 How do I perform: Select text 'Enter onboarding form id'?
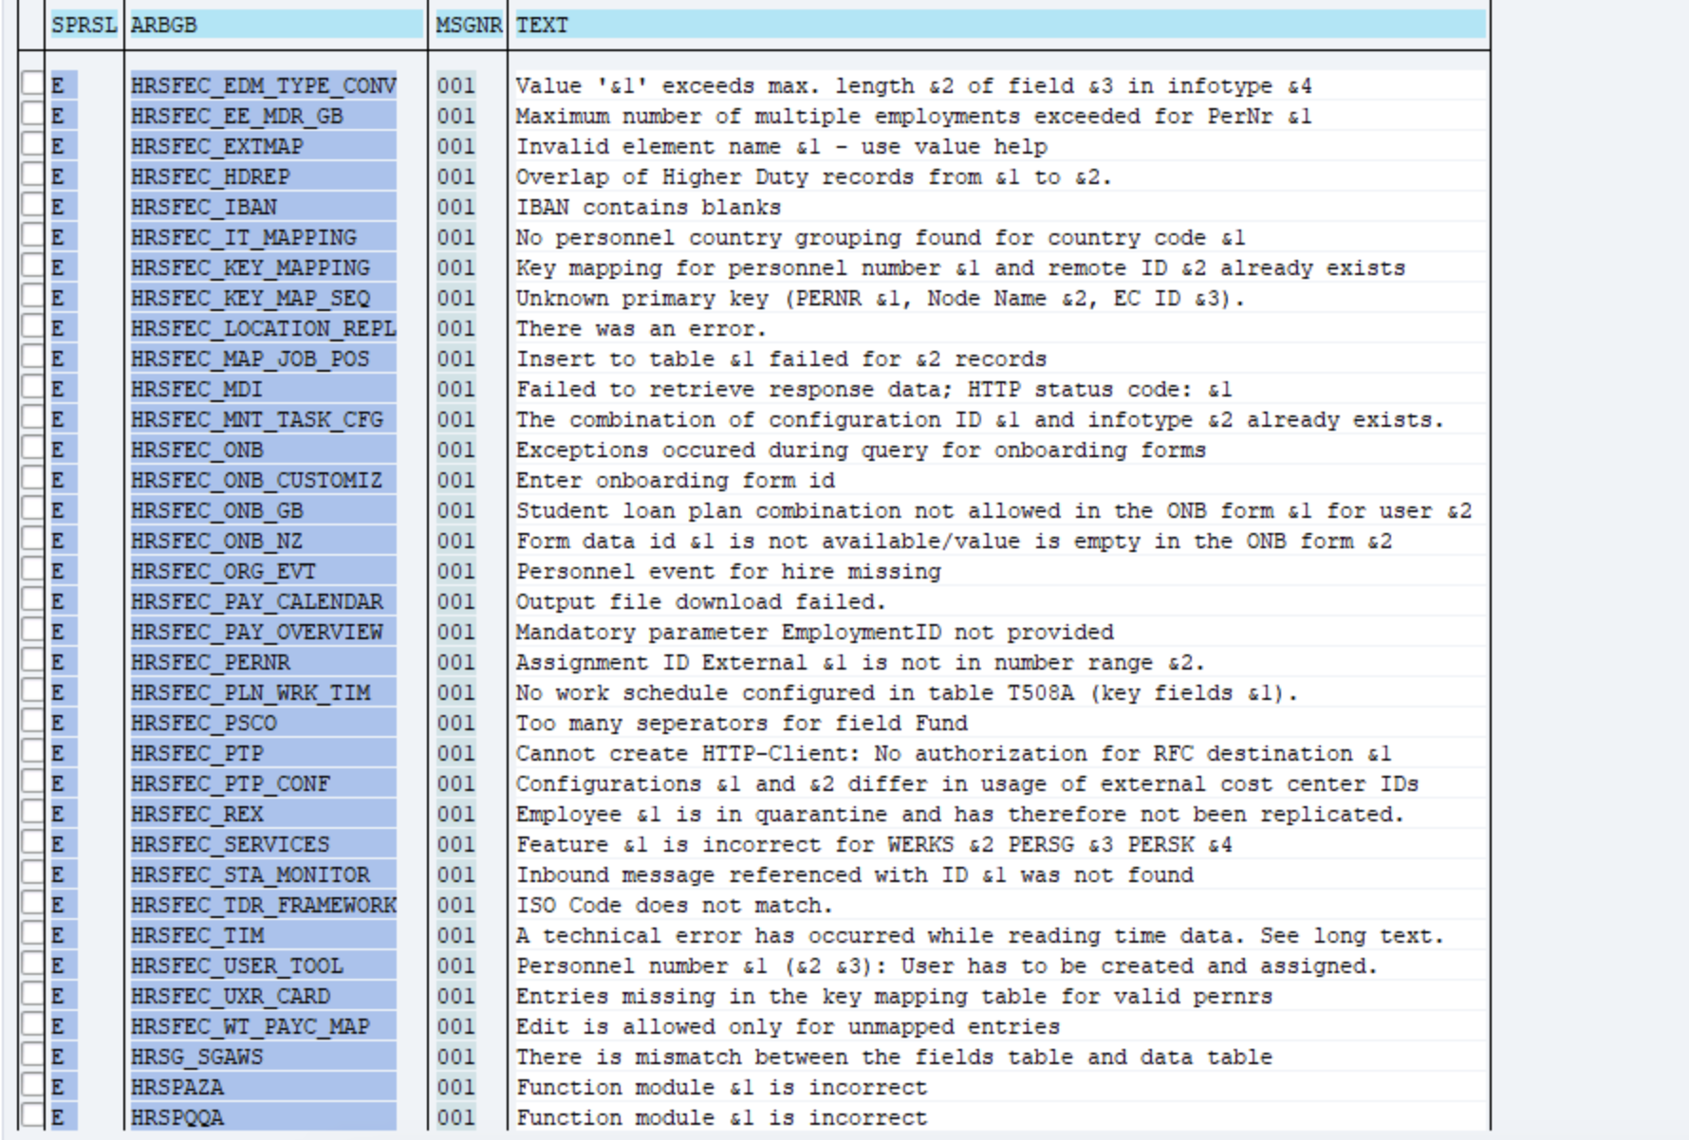675,480
